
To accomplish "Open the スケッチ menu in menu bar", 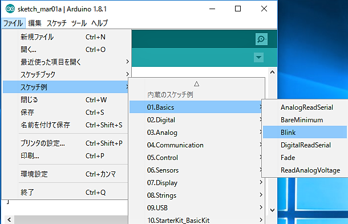I will click(56, 23).
